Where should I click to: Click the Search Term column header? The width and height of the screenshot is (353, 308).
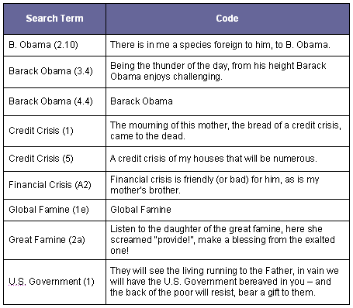tap(54, 19)
